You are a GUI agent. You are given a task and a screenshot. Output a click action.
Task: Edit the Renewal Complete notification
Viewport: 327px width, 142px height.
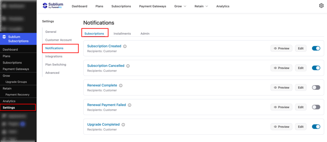click(301, 87)
